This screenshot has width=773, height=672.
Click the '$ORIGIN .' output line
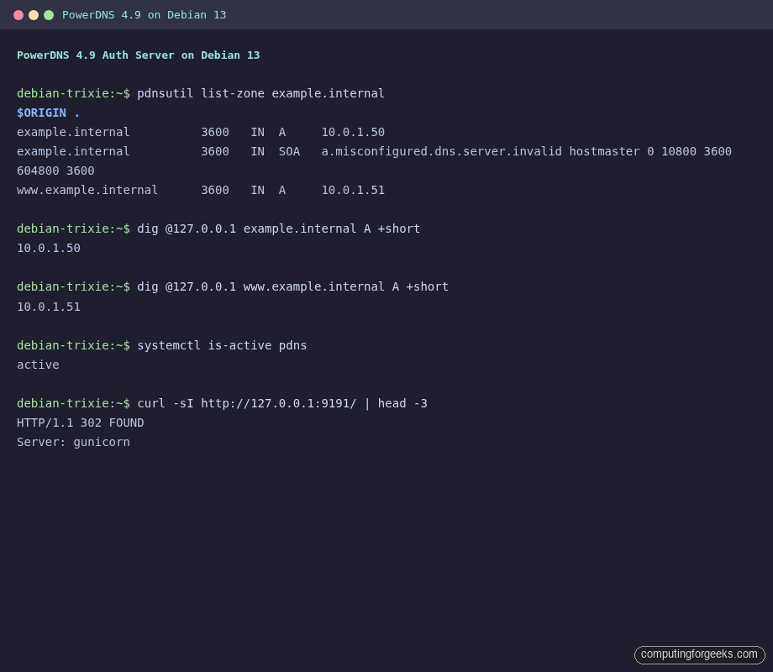click(x=49, y=113)
